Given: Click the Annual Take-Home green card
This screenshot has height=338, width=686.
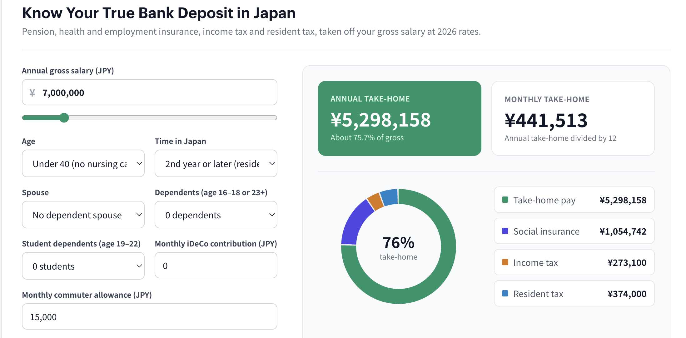Looking at the screenshot, I should (400, 118).
